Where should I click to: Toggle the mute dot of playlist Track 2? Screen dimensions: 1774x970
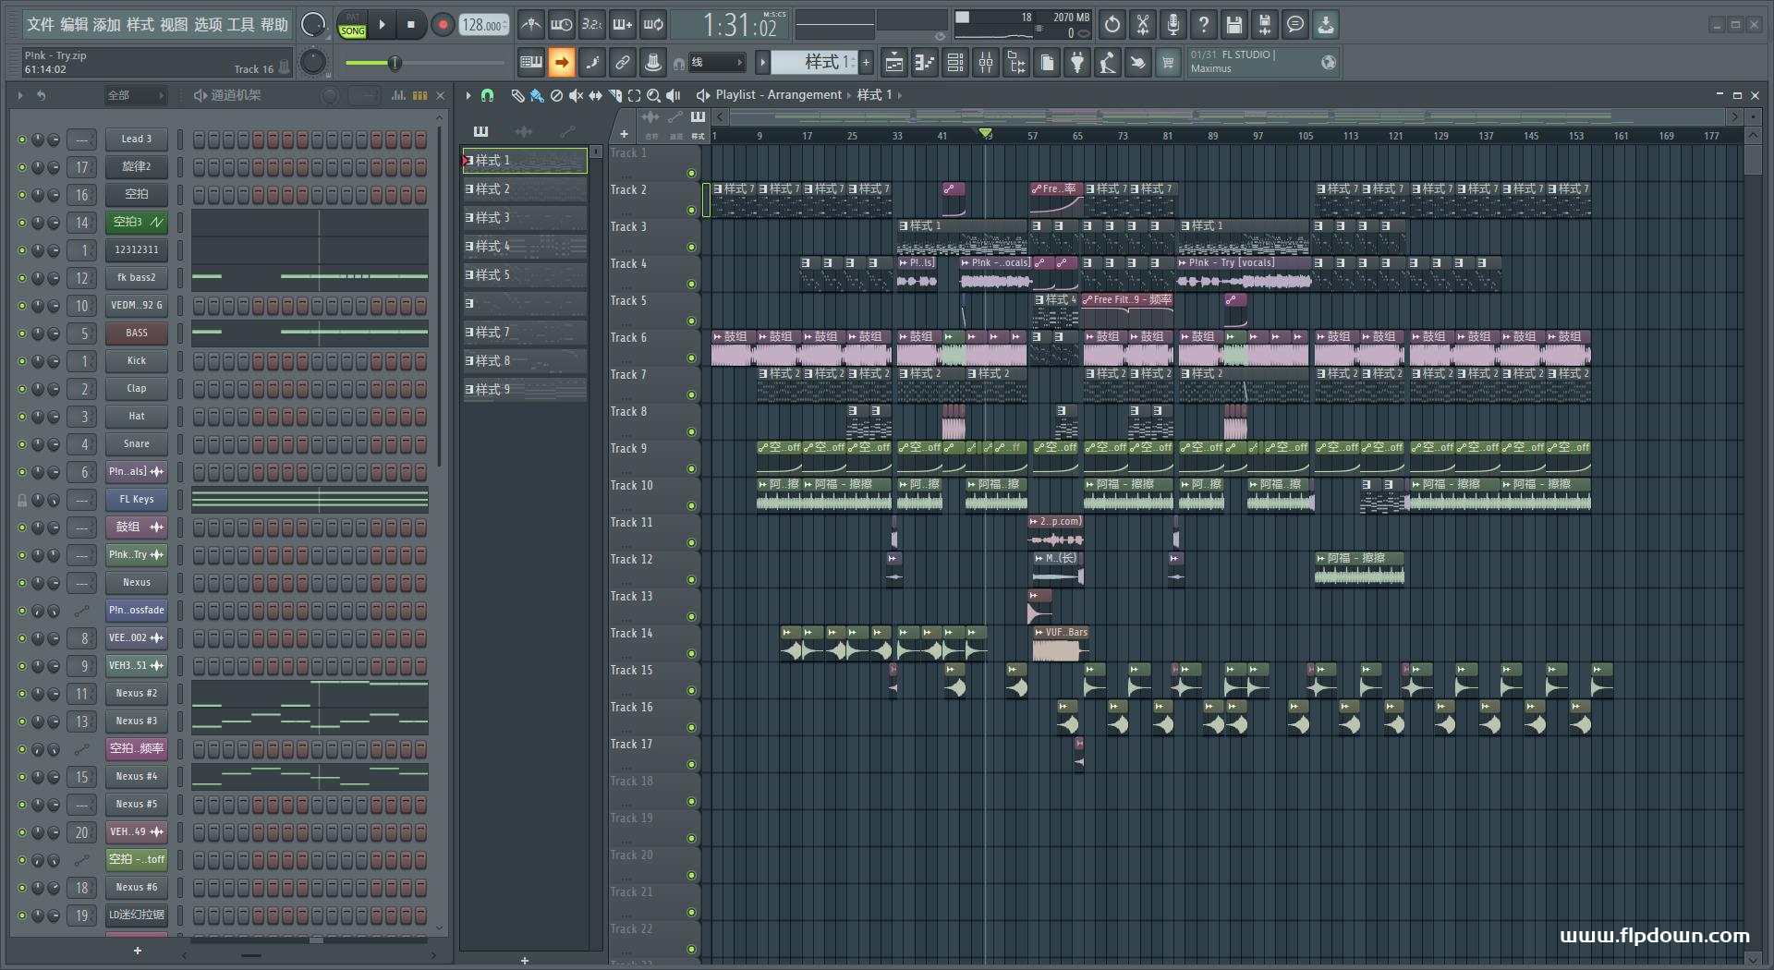point(691,211)
